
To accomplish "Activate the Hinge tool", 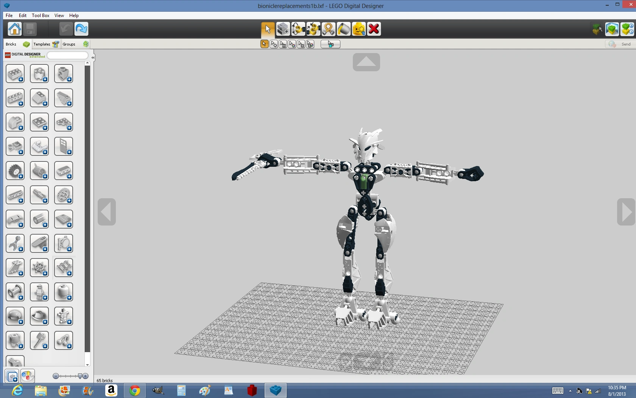I will [298, 29].
